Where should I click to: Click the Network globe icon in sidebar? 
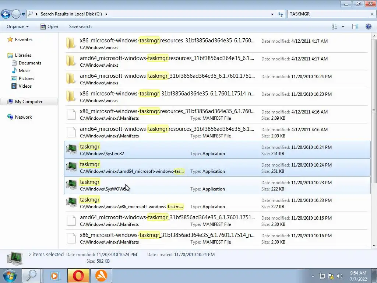[x=10, y=117]
